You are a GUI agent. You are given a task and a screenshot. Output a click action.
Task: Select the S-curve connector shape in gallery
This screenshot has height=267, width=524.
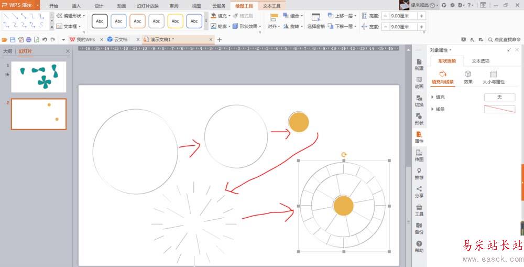(x=41, y=25)
